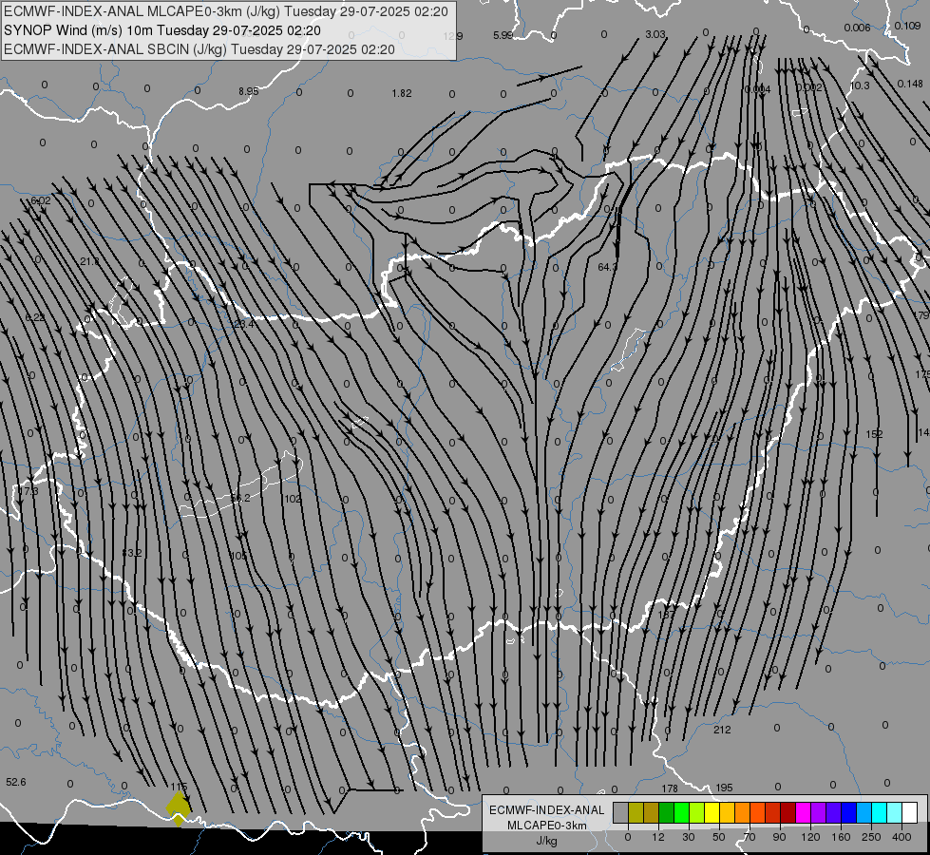The width and height of the screenshot is (930, 855).
Task: Click the legend tick label 250
Action: click(871, 837)
